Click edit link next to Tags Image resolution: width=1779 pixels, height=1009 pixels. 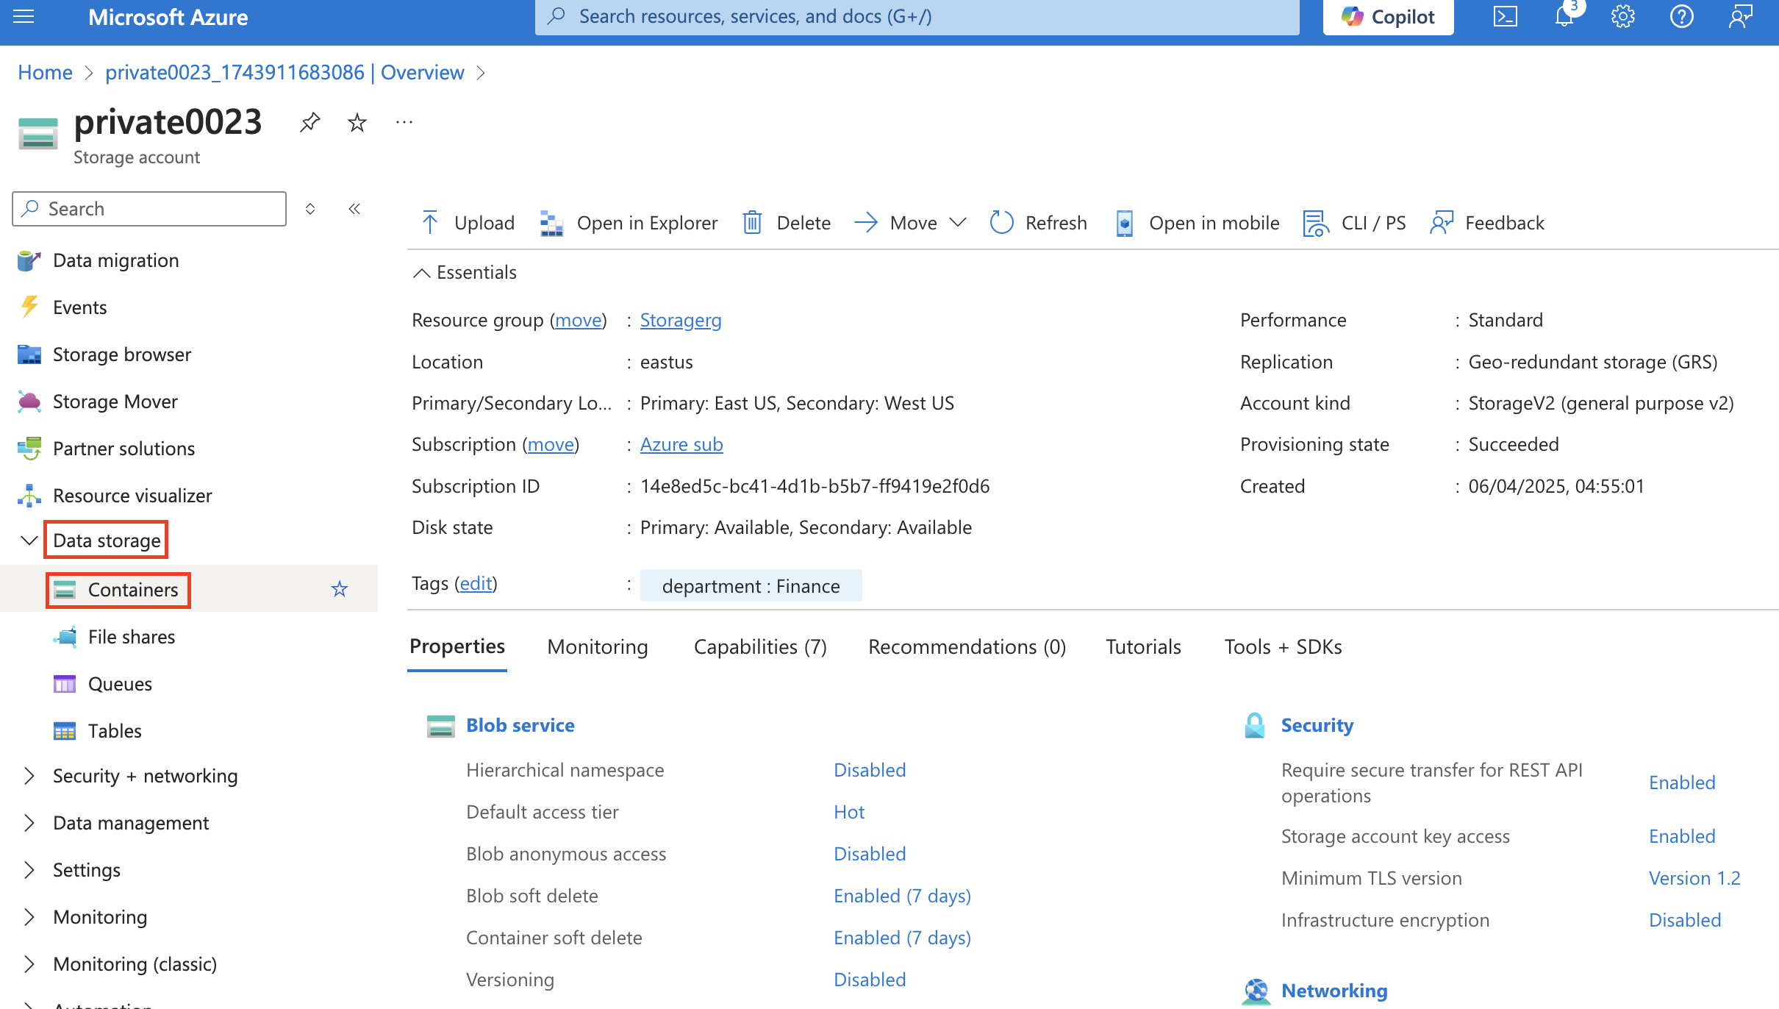pos(476,584)
